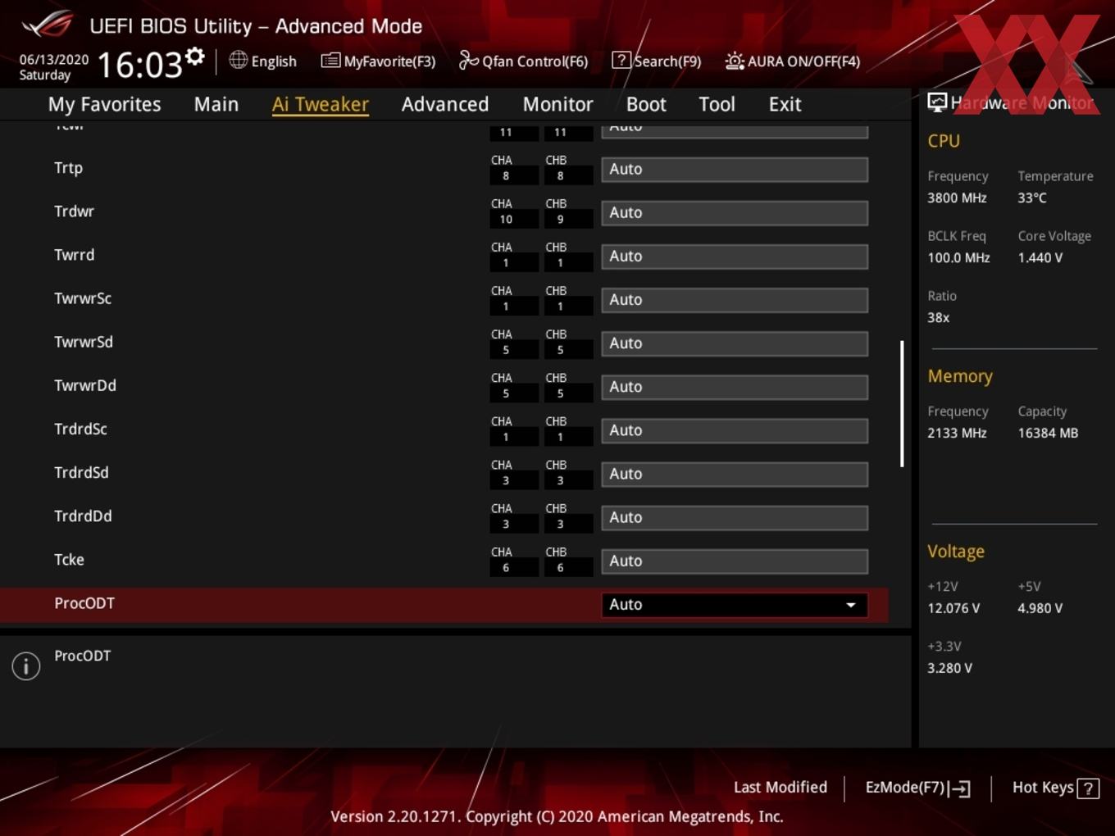Click the settings list scrollbar thumb
The image size is (1115, 836).
point(902,404)
